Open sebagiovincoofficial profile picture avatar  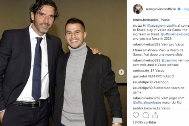(x=138, y=9)
